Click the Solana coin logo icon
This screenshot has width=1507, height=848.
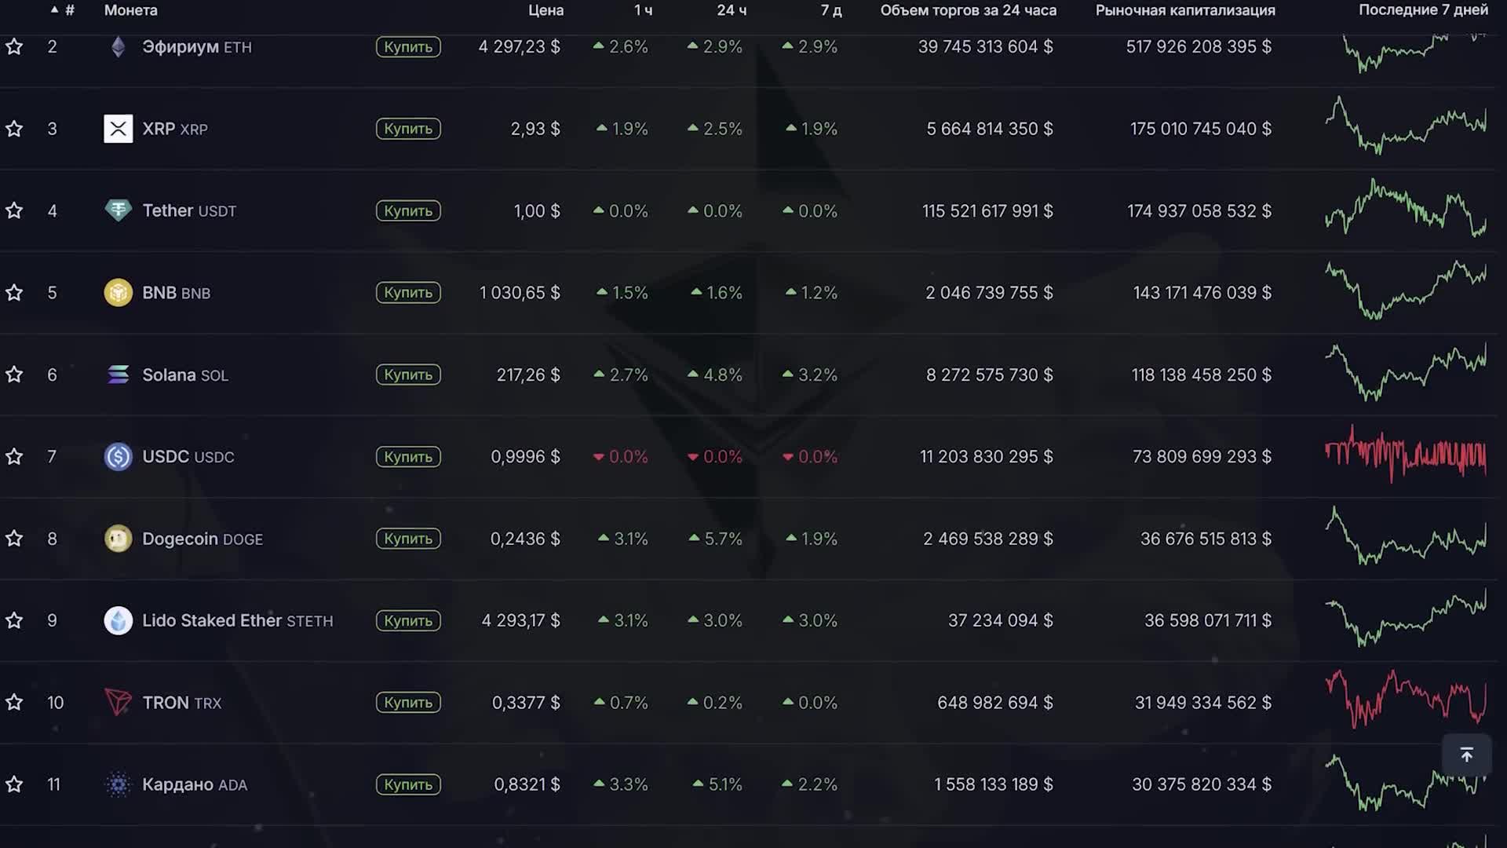(x=118, y=375)
